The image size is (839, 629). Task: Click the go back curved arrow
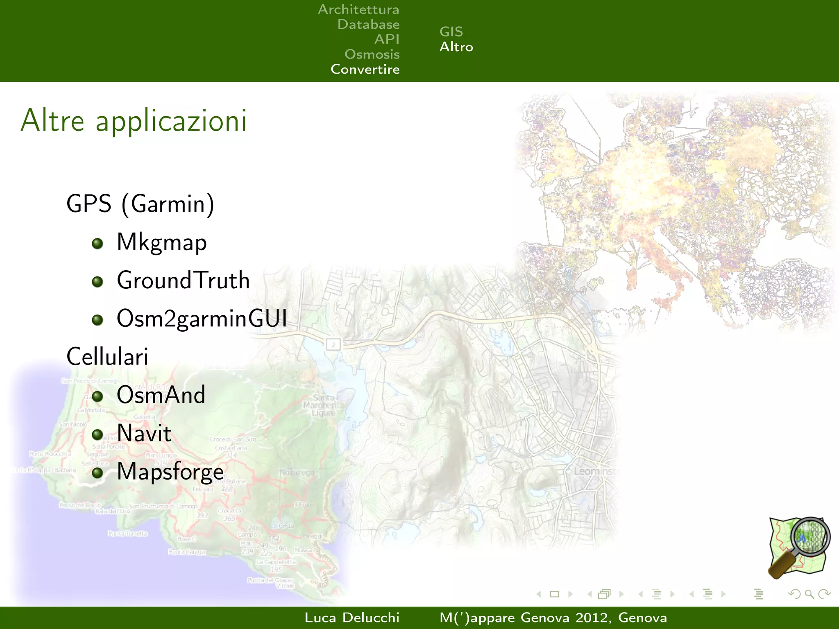[794, 594]
